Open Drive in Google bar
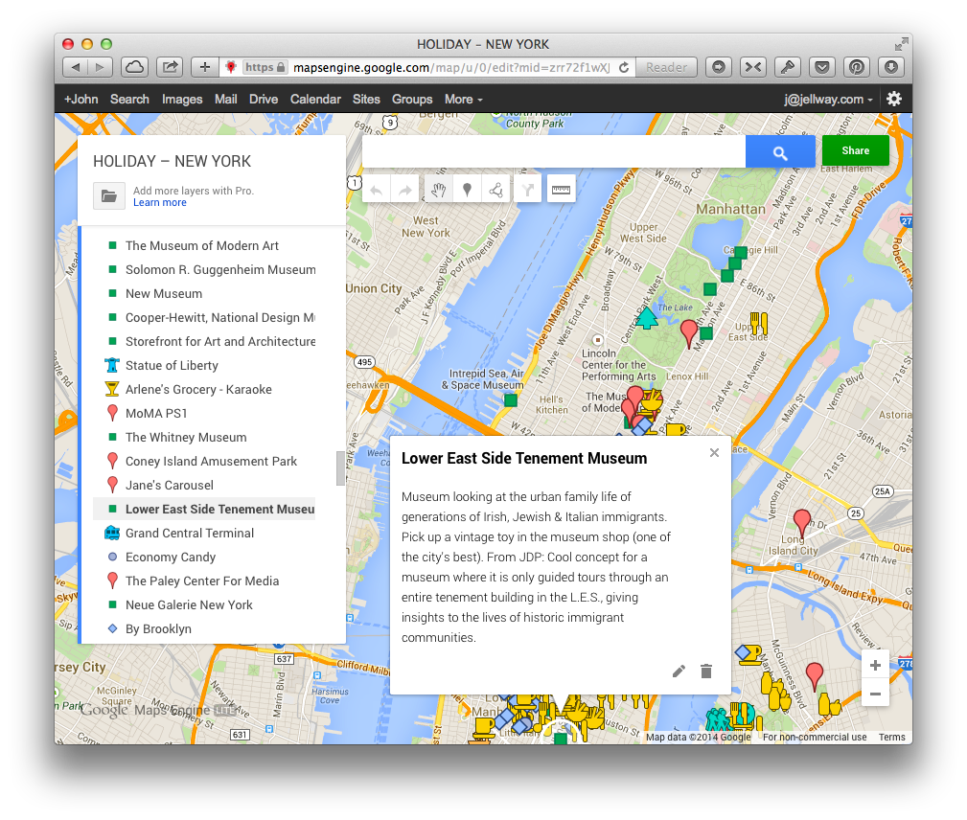Screen dimensions: 967x820 coord(264,100)
